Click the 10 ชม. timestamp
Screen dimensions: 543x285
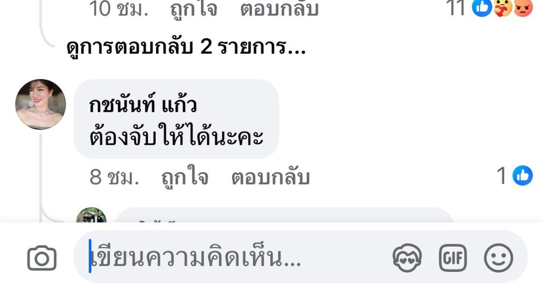pos(119,9)
